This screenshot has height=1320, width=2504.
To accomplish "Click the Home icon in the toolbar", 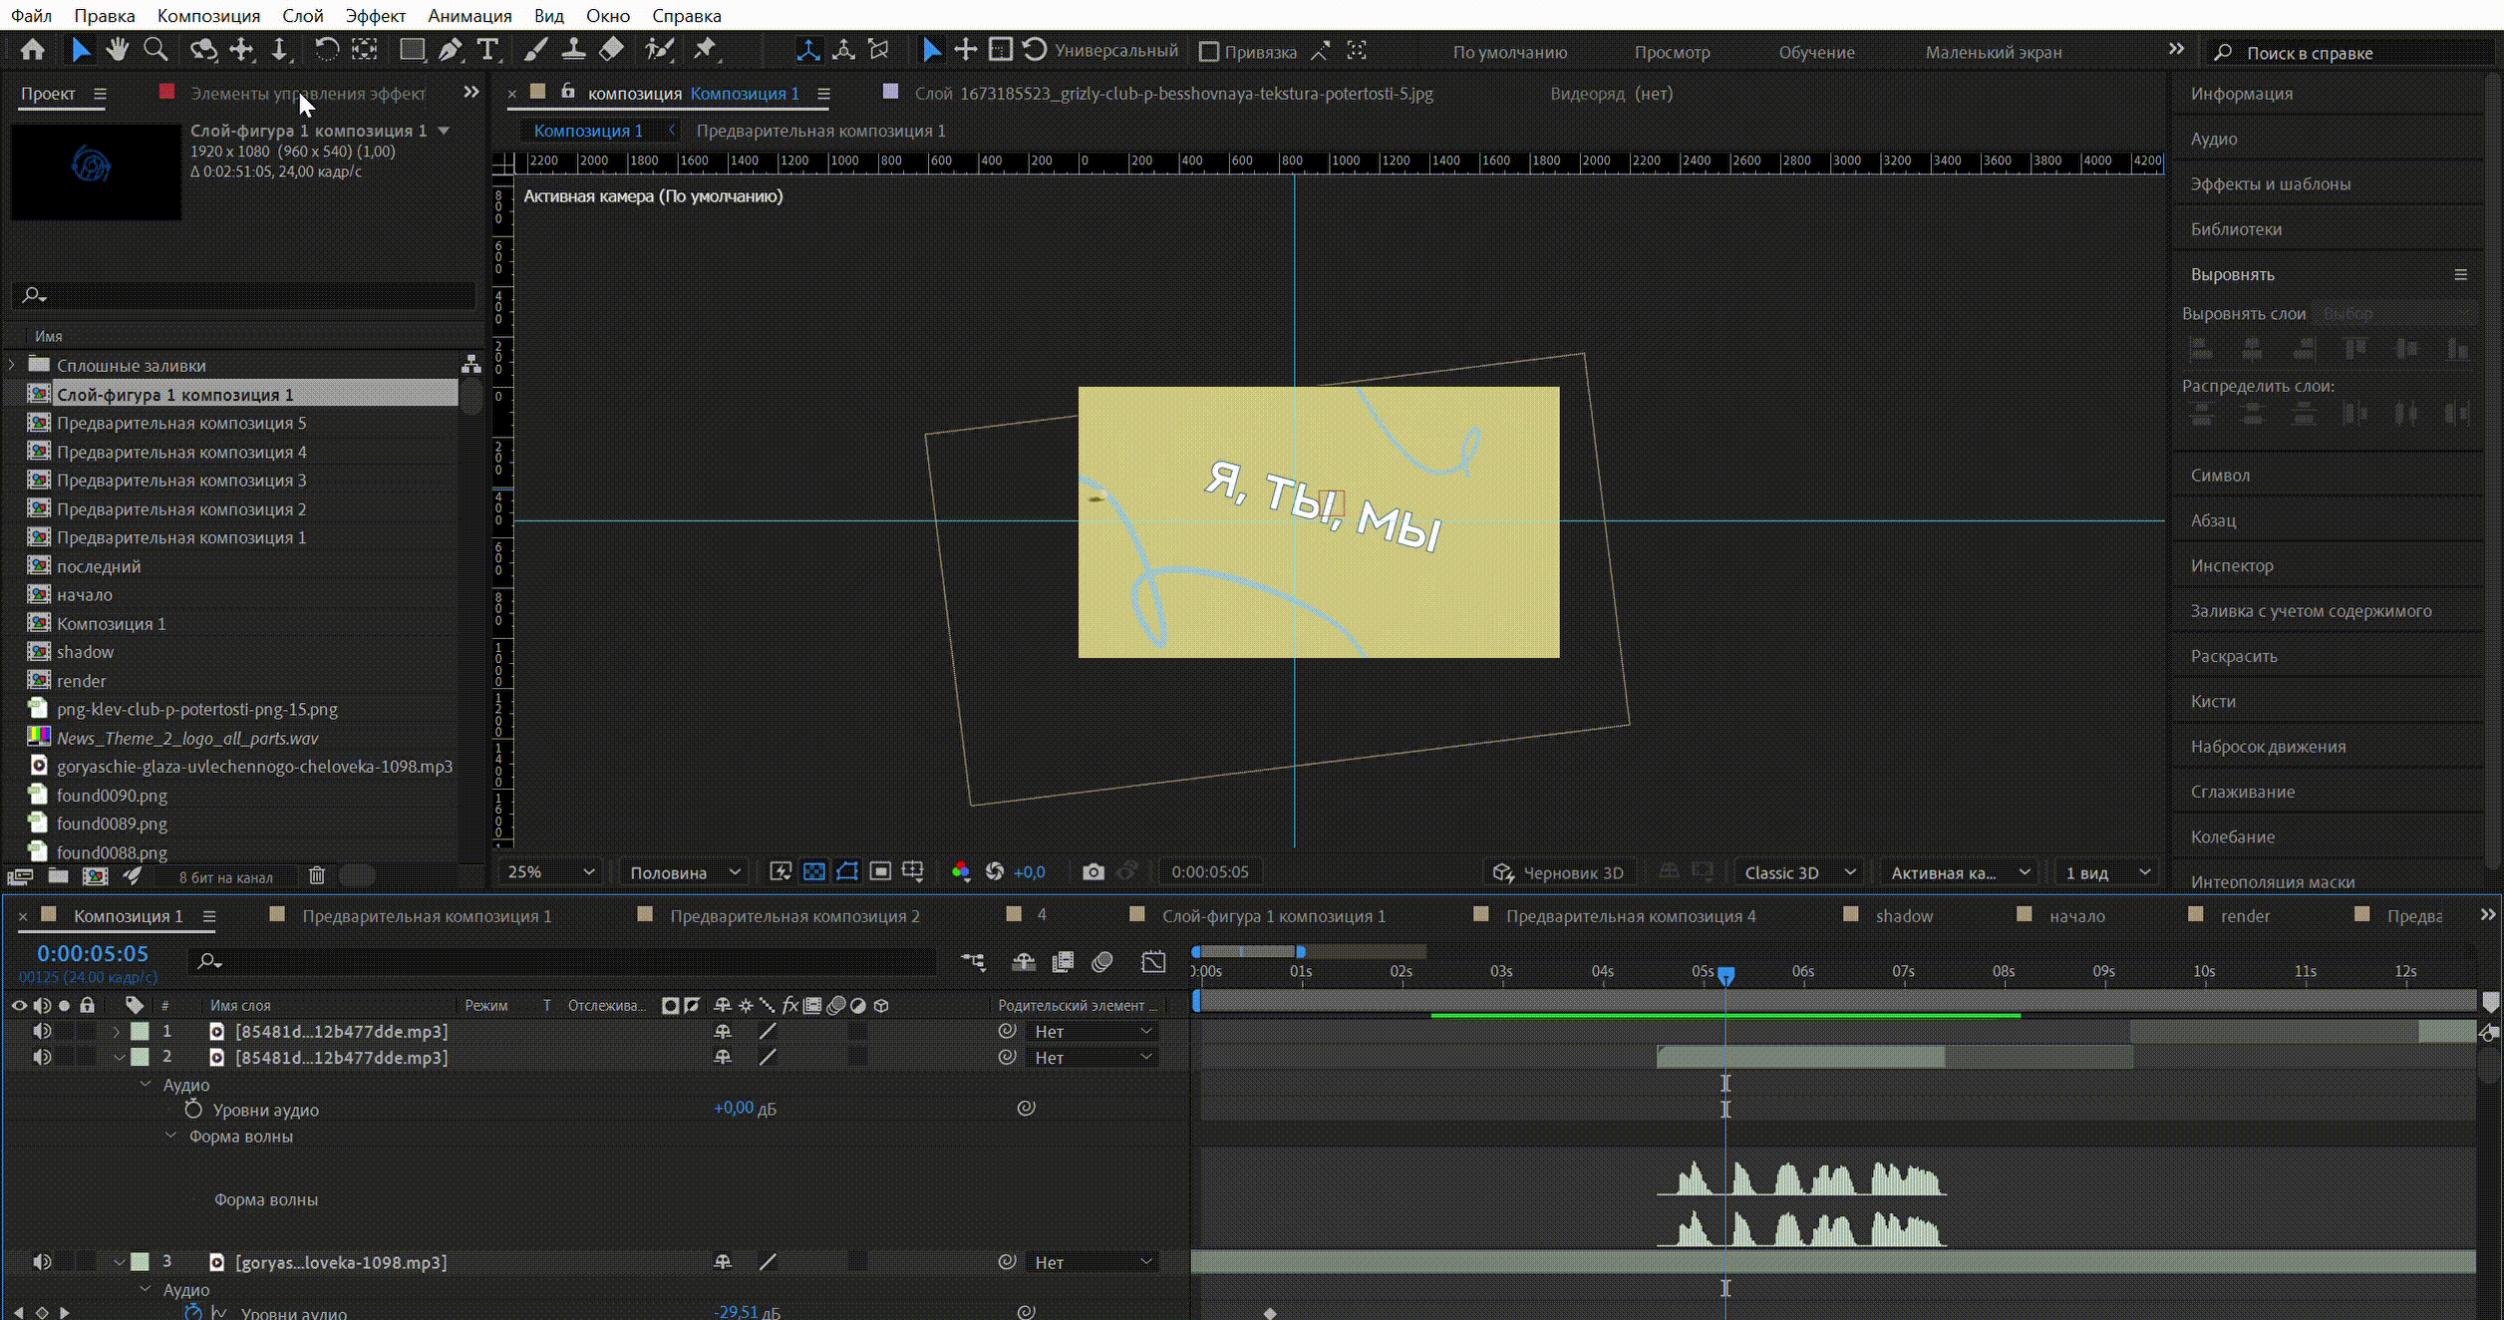I will (x=32, y=50).
